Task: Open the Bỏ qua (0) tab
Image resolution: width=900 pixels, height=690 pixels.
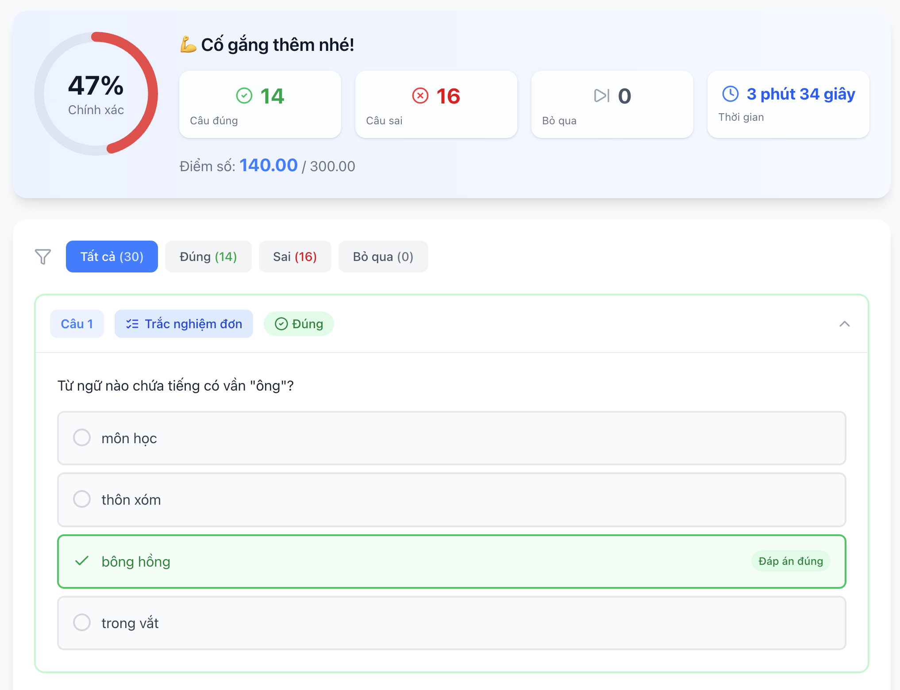Action: click(383, 257)
